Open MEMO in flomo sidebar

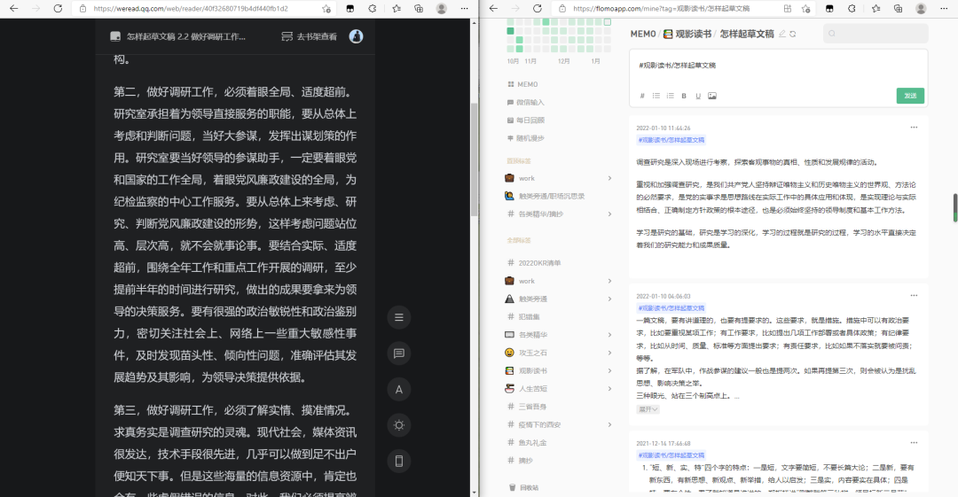(x=522, y=84)
